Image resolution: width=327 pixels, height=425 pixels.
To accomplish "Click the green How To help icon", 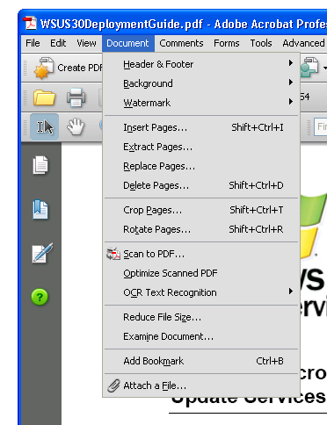I will [40, 297].
